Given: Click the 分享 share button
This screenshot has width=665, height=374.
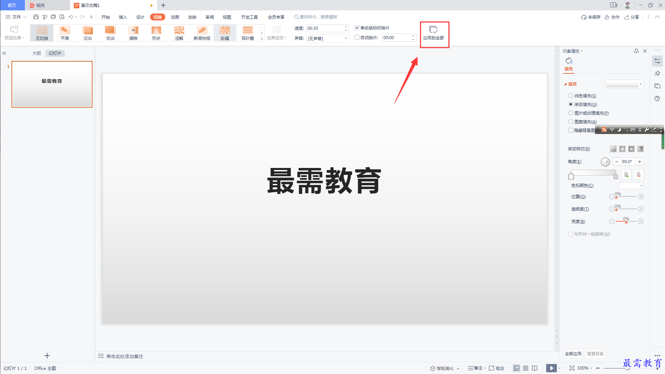Looking at the screenshot, I should click(631, 17).
